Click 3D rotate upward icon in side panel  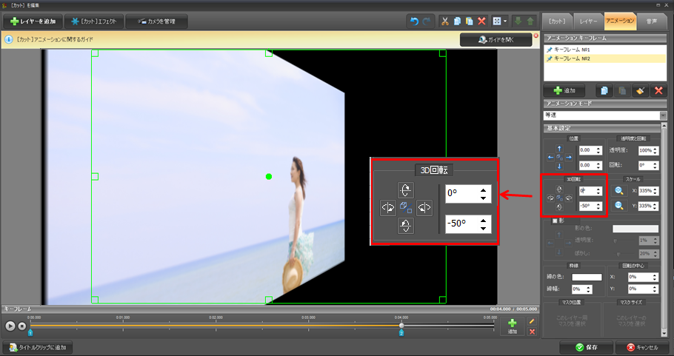[x=559, y=189]
